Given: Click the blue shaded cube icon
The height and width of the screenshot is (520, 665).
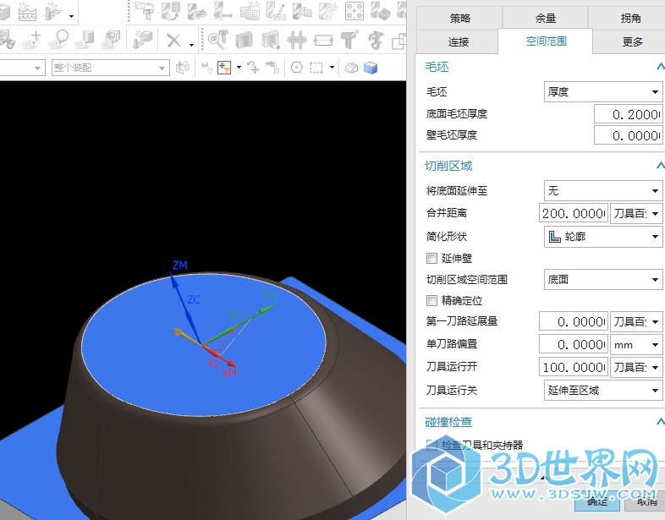Looking at the screenshot, I should [x=371, y=68].
